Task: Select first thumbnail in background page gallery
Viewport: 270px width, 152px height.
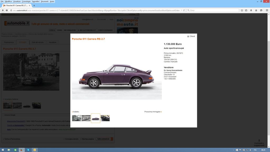Action: (x=8, y=106)
